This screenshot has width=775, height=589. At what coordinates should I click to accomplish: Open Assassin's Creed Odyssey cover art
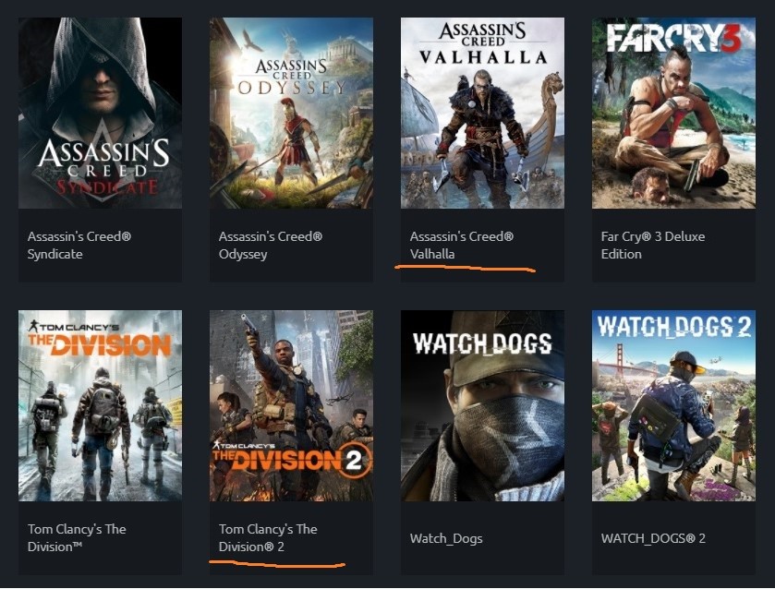(x=291, y=113)
